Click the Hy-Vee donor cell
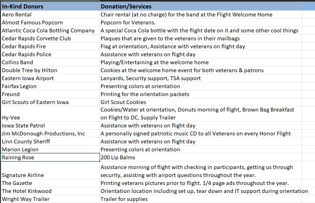Image resolution: width=315 pixels, height=203 pixels. pos(50,114)
